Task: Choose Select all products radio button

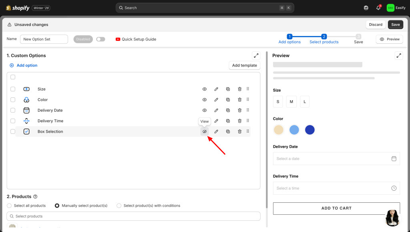Action: (x=10, y=206)
